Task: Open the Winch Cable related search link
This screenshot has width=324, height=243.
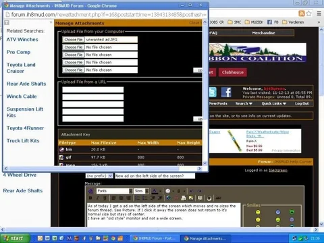Action: pos(22,97)
